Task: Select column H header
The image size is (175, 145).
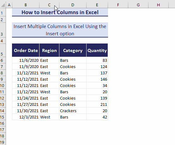Action: tap(158, 5)
